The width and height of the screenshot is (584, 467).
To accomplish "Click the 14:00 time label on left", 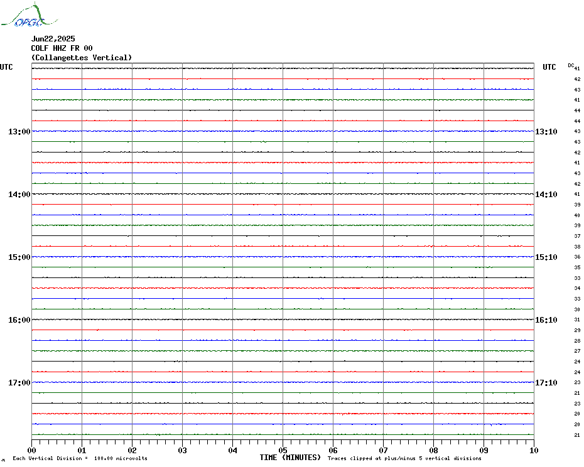I will (19, 195).
